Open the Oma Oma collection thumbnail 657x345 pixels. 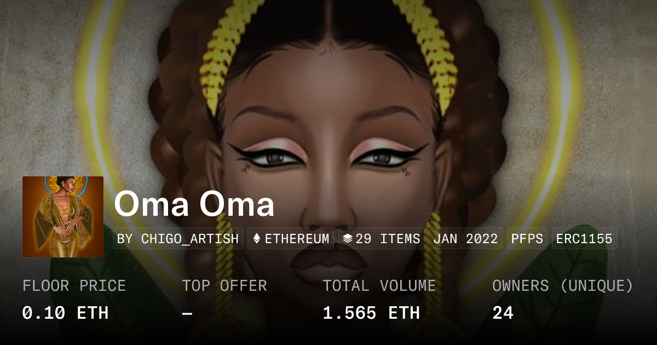pyautogui.click(x=63, y=217)
